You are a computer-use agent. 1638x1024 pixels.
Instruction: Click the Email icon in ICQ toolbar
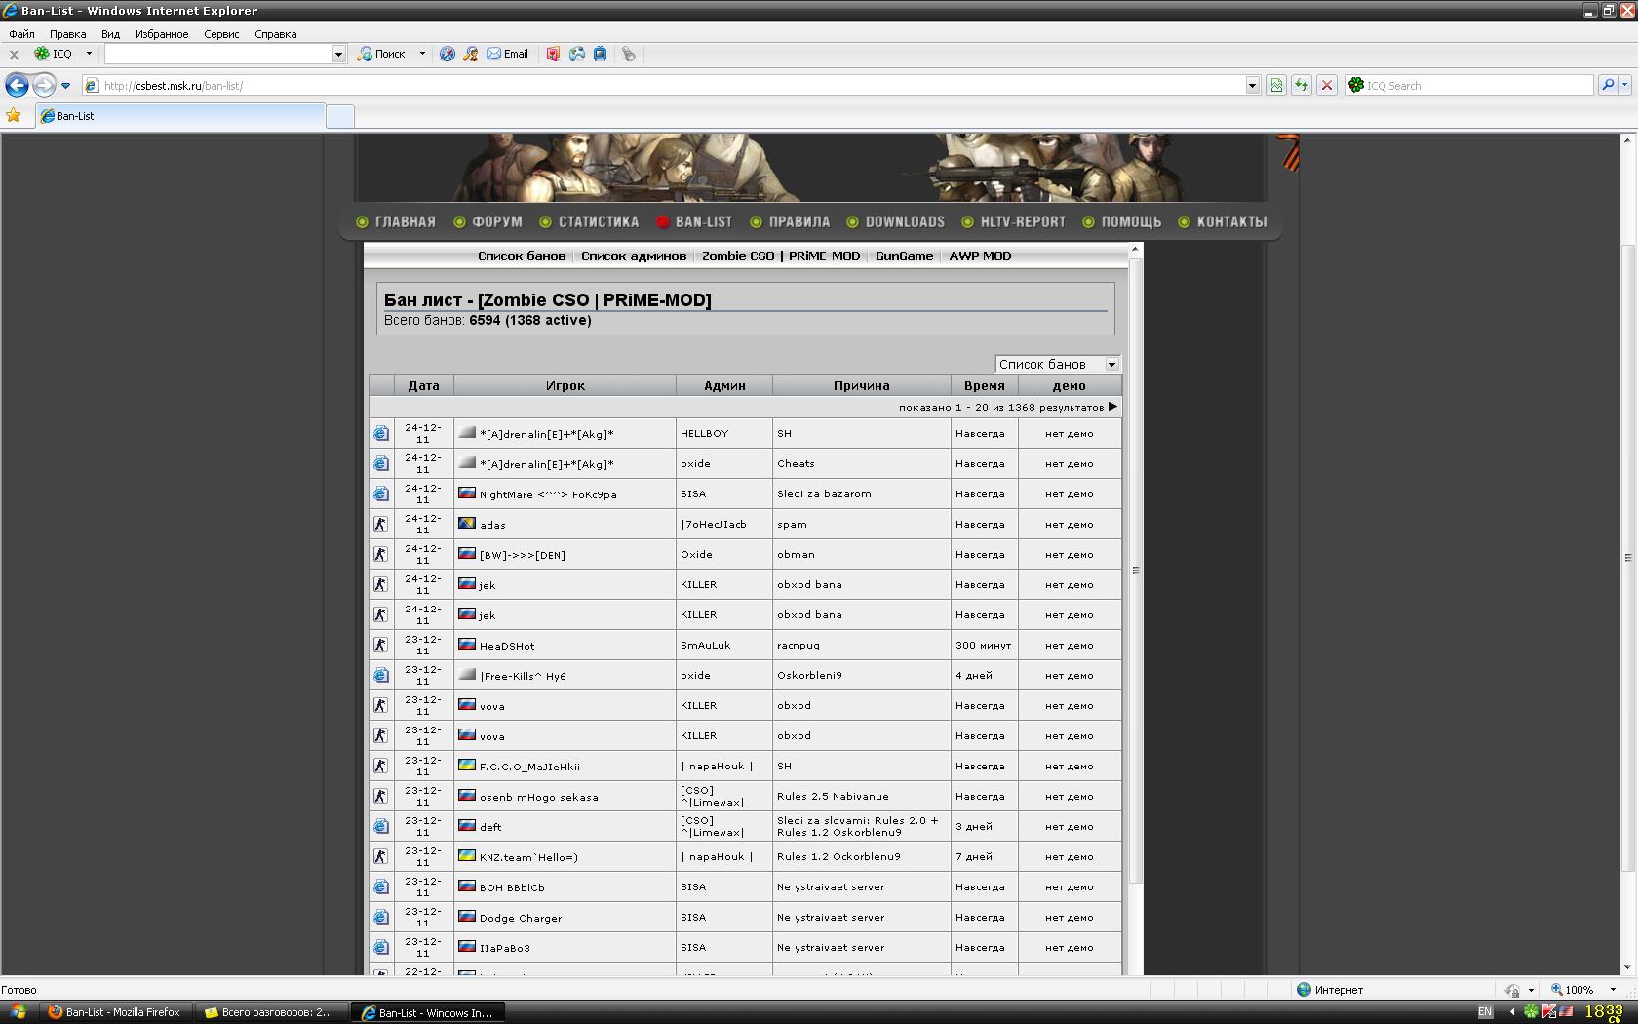click(507, 54)
